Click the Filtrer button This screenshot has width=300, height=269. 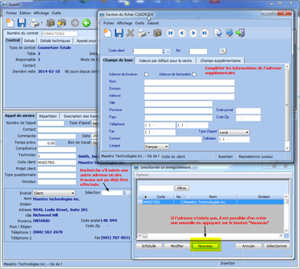pyautogui.click(x=182, y=188)
